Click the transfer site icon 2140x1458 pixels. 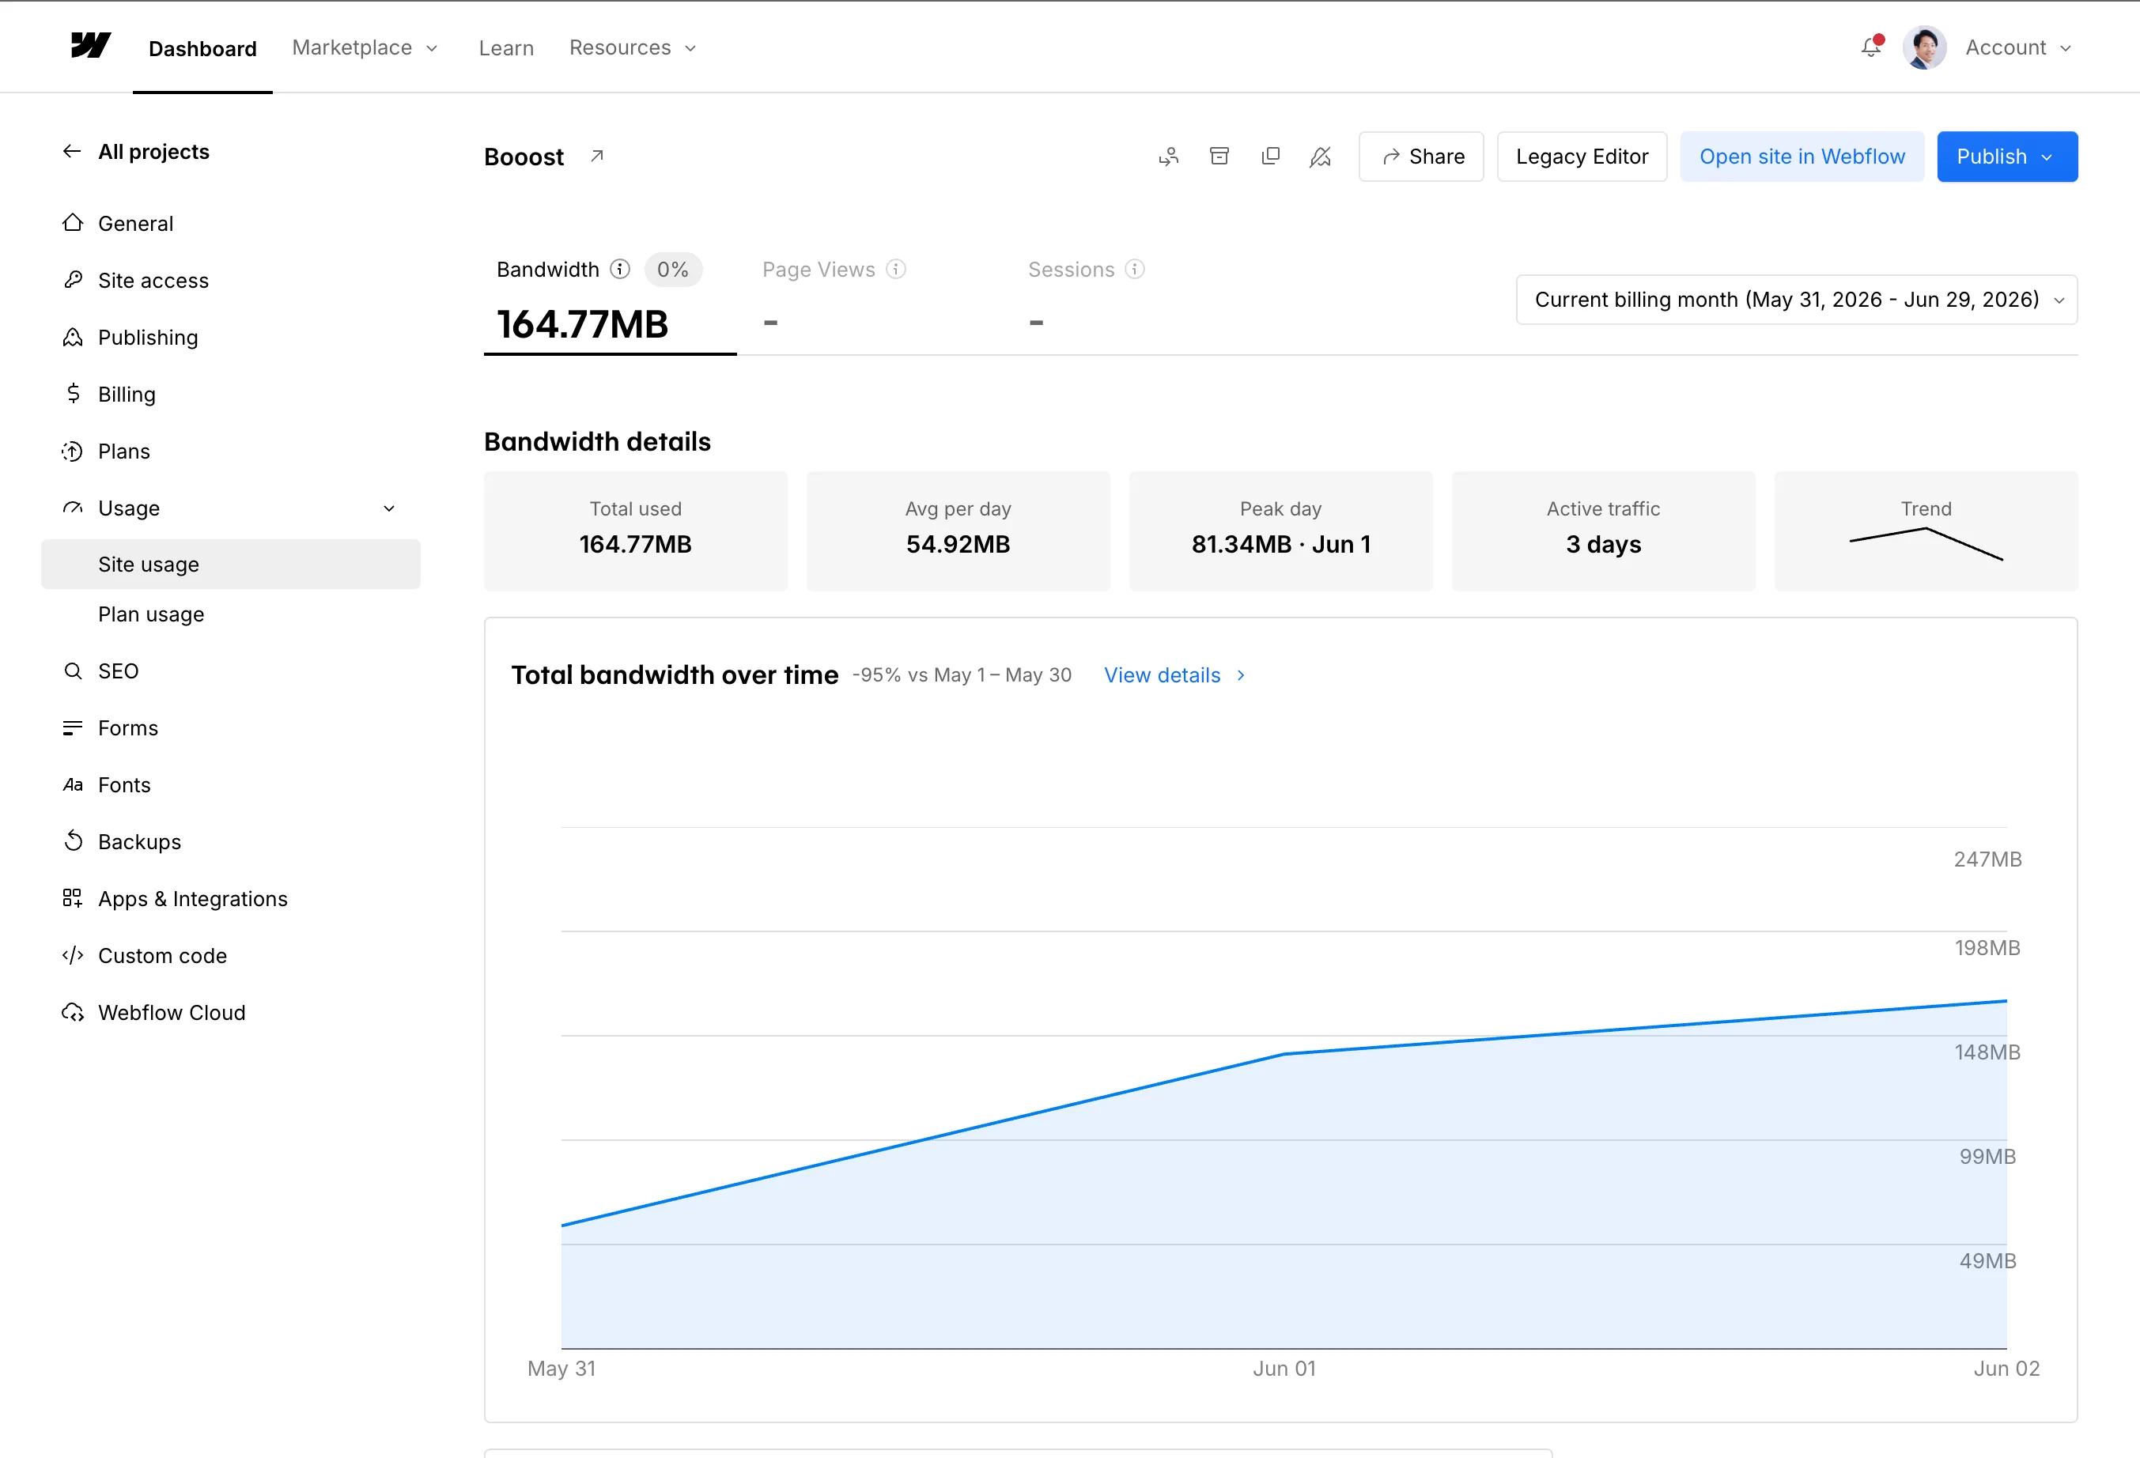point(1169,157)
